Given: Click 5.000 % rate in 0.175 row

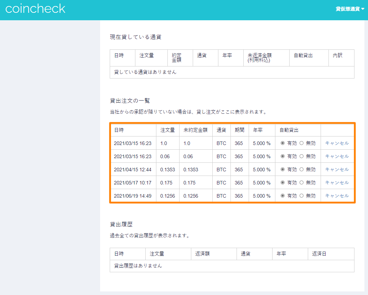Looking at the screenshot, I should tap(261, 183).
